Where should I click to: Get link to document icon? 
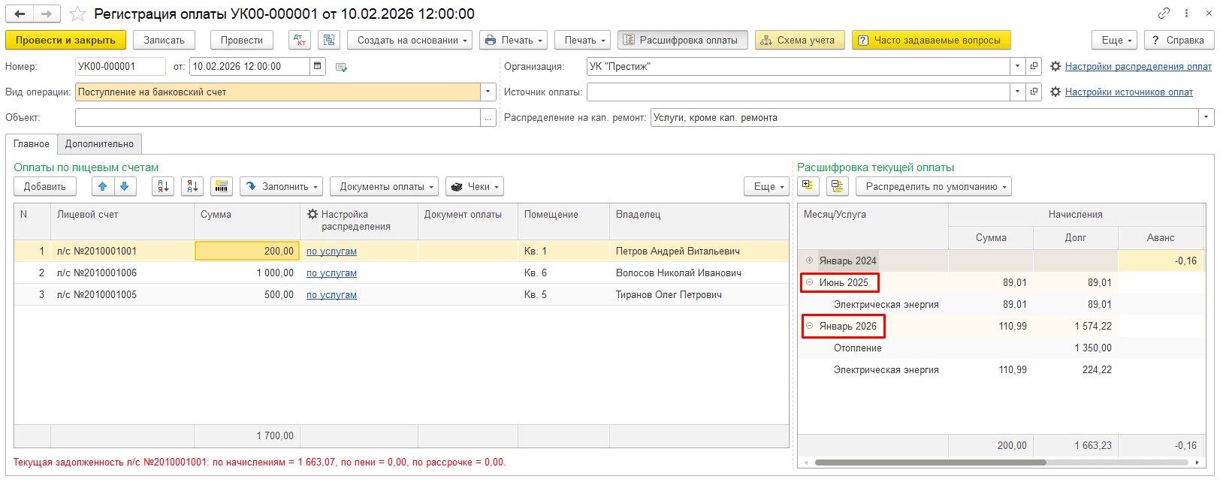tap(1164, 14)
